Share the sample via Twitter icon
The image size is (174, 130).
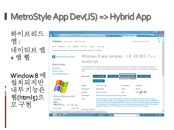coord(139,92)
